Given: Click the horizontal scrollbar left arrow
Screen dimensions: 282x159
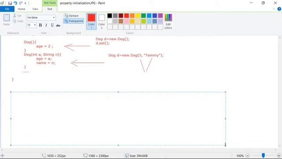Looking at the screenshot, I should tap(2, 150).
